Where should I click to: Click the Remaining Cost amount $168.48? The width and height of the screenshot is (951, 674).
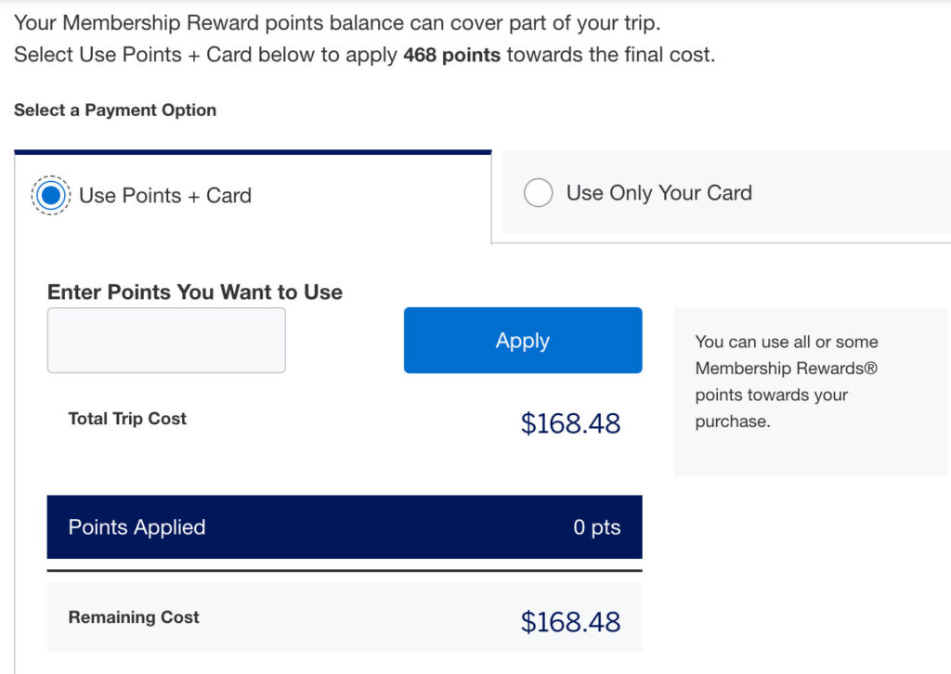coord(570,621)
